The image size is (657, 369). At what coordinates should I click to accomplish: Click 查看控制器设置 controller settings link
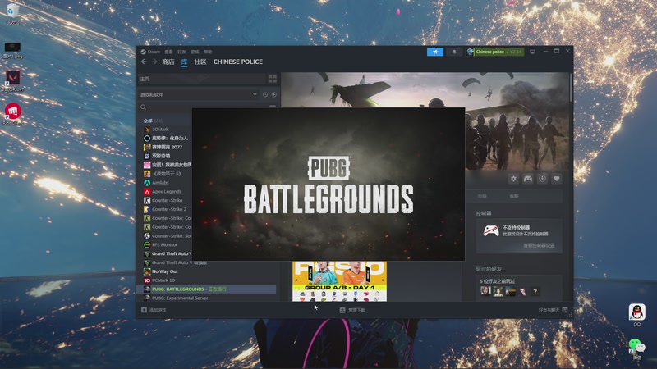[539, 245]
